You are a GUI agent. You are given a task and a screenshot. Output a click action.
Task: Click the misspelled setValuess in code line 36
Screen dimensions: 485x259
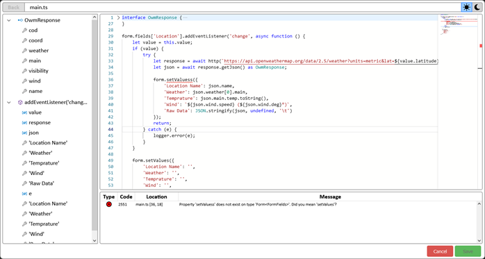[179, 80]
